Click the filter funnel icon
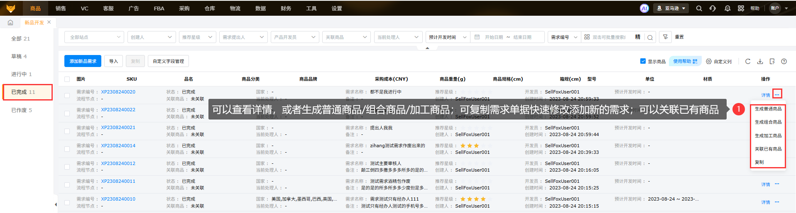 [665, 37]
